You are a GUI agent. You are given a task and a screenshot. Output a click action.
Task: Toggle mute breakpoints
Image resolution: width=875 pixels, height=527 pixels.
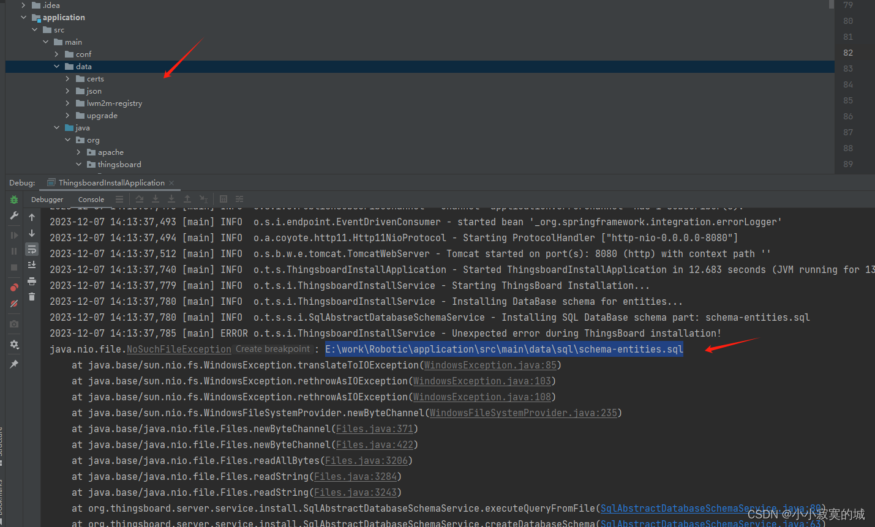14,304
